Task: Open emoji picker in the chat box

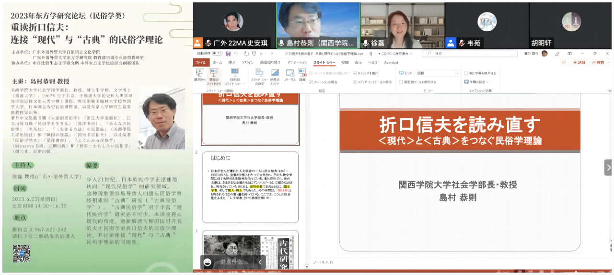Action: pyautogui.click(x=208, y=262)
